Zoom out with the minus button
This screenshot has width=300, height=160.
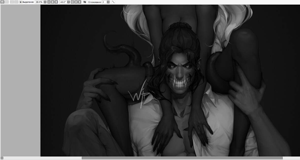(x=49, y=2)
